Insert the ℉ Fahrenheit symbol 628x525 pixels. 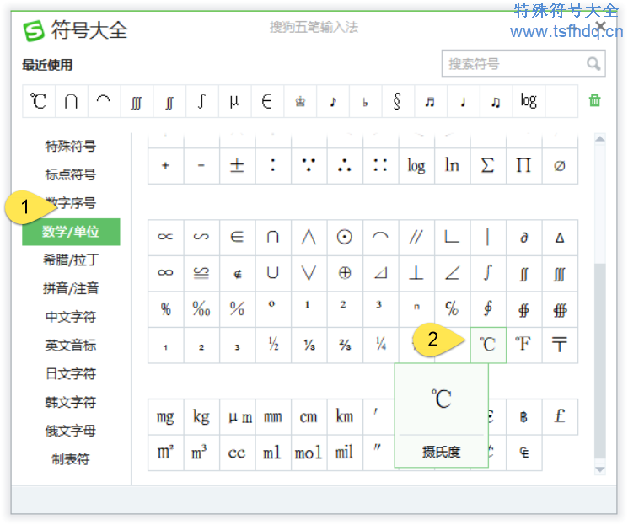[523, 345]
